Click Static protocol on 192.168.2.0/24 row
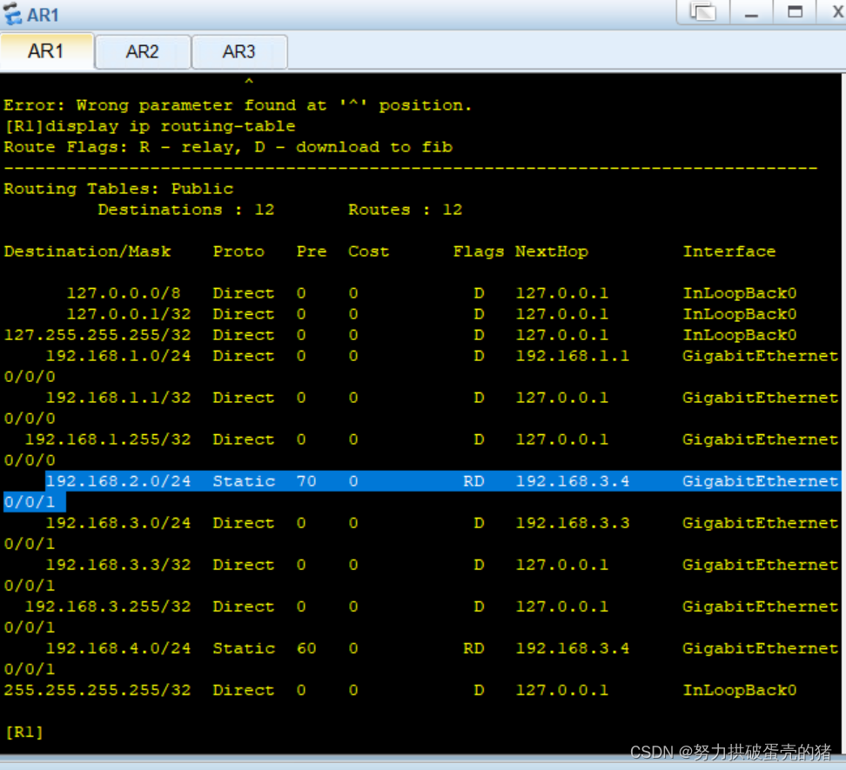This screenshot has height=770, width=846. click(244, 481)
